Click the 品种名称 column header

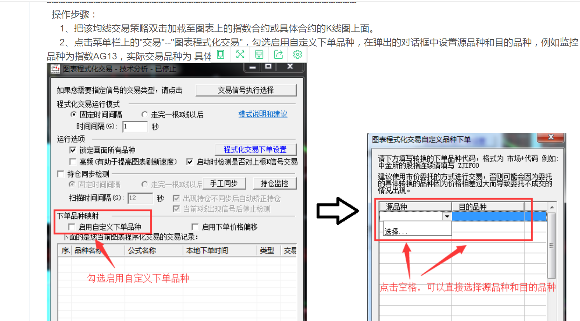pyautogui.click(x=98, y=251)
